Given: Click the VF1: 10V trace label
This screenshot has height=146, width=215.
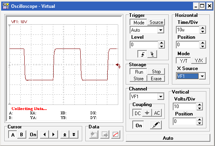Looking at the screenshot, I should click(19, 22).
